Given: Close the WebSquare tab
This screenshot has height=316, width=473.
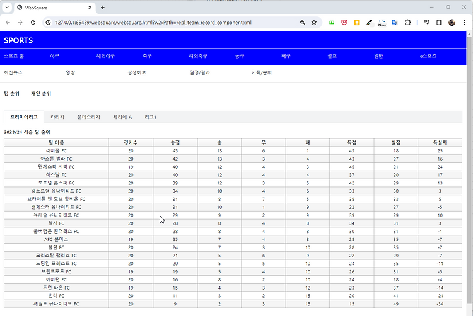Looking at the screenshot, I should [90, 8].
